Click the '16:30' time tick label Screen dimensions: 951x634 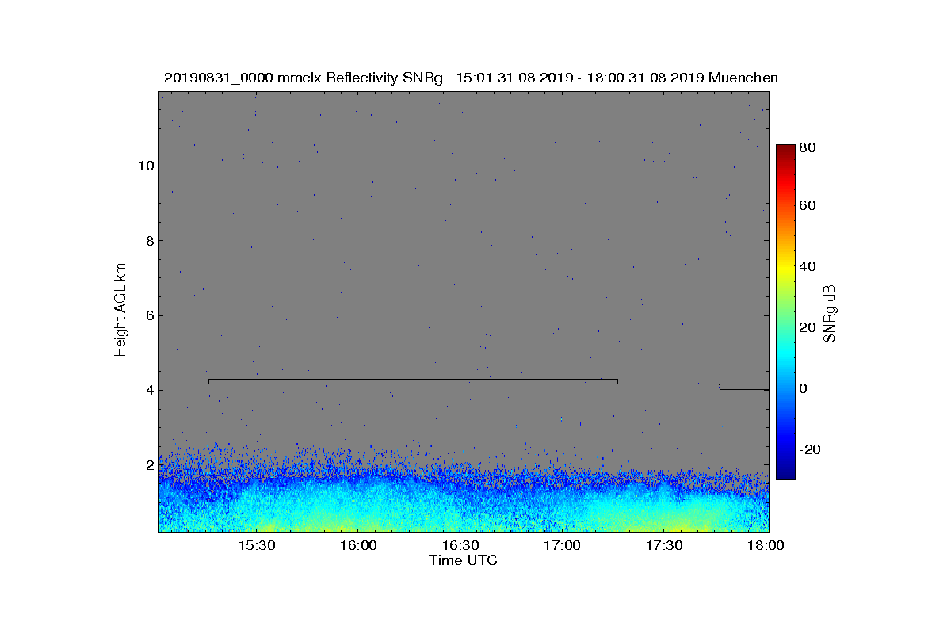460,545
